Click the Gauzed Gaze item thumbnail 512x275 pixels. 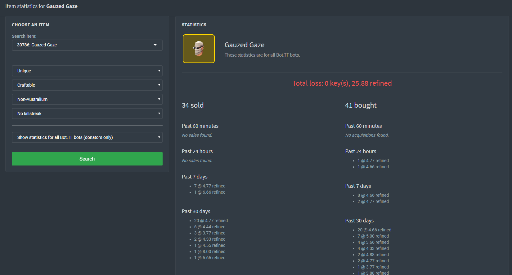click(x=199, y=49)
